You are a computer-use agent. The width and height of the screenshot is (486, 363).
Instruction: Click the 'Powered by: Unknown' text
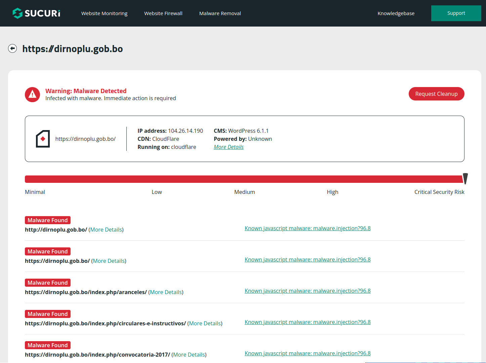243,139
